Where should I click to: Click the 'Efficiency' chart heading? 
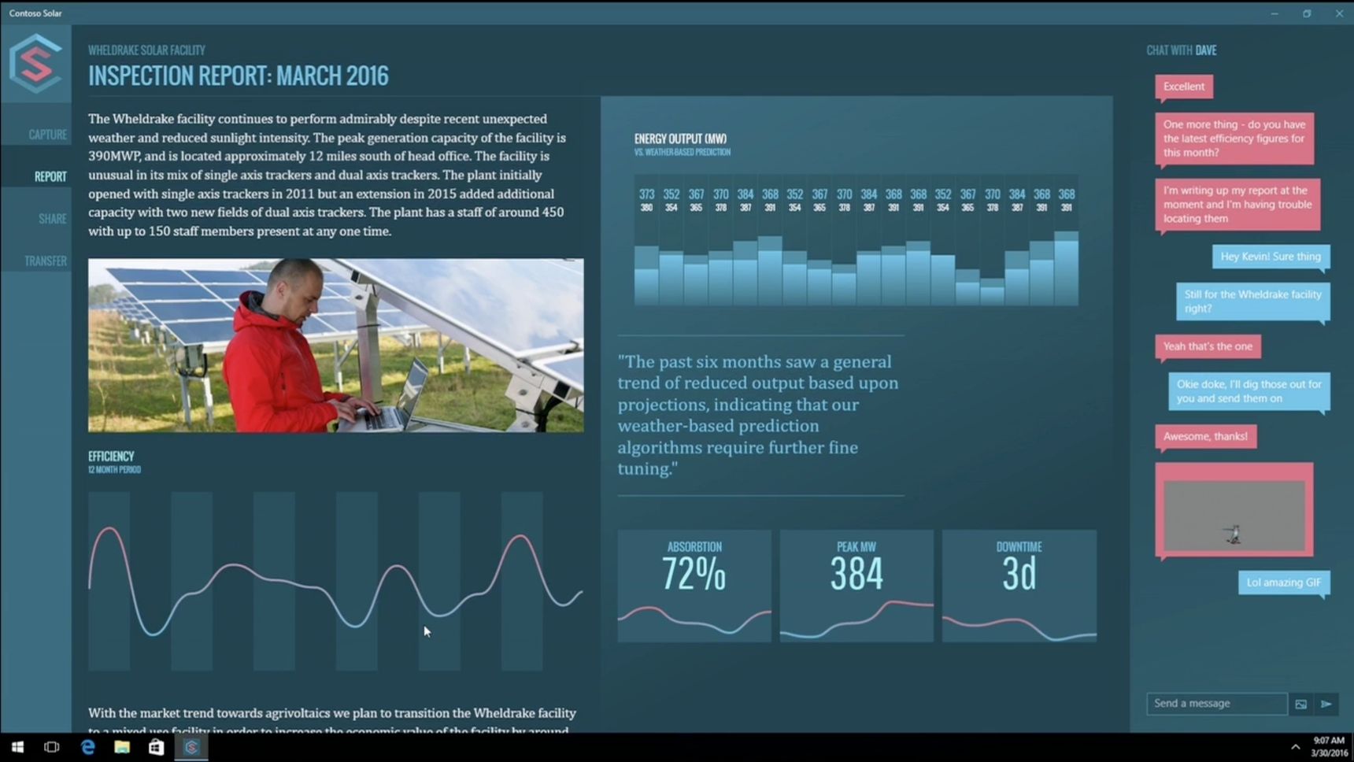coord(111,456)
